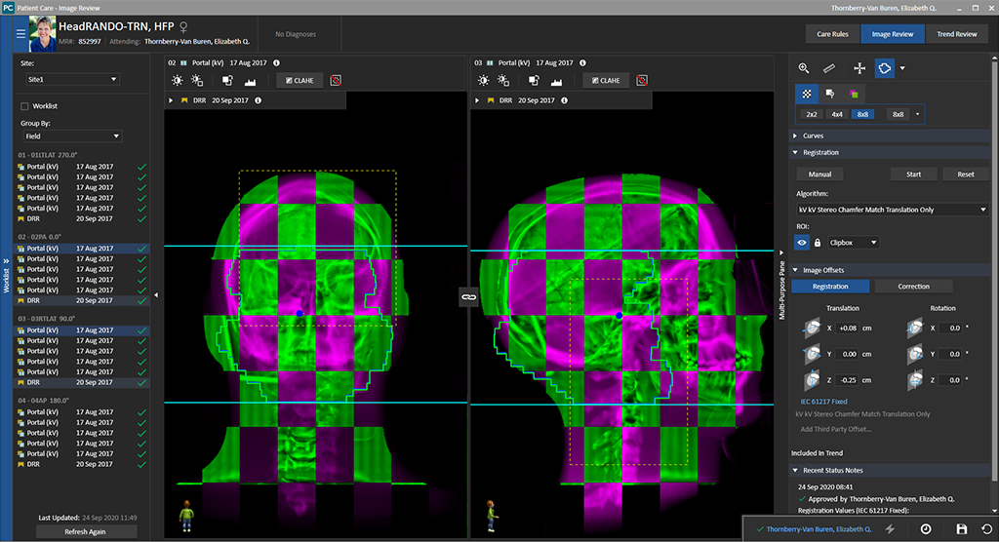This screenshot has width=999, height=542.
Task: Select the Registration offsets tab
Action: [x=830, y=287]
